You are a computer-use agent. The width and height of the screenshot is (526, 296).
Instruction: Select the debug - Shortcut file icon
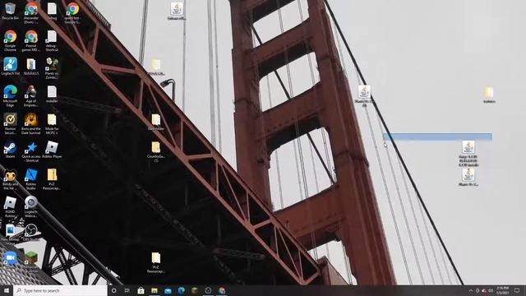pyautogui.click(x=52, y=40)
